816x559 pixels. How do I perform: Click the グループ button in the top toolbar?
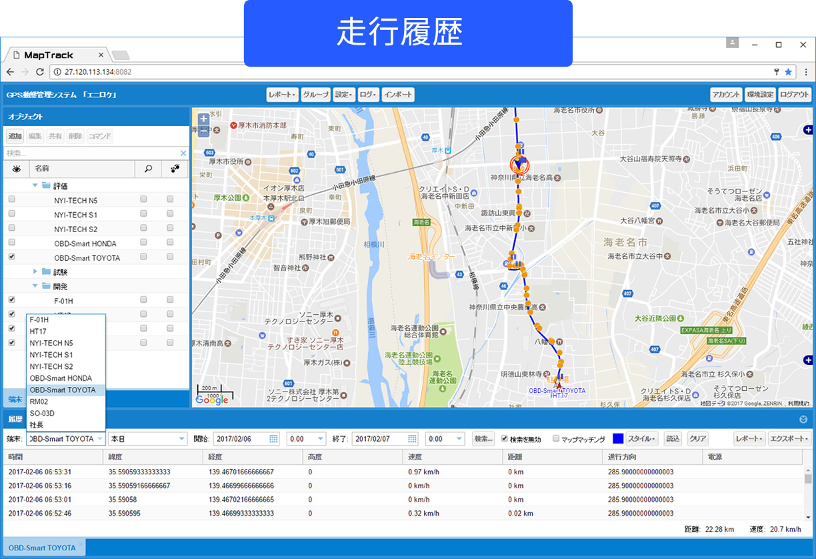tap(315, 95)
